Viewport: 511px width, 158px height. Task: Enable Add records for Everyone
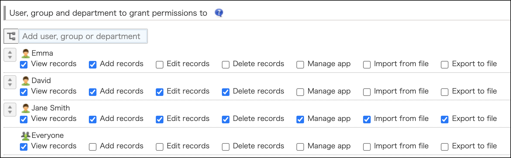click(93, 147)
